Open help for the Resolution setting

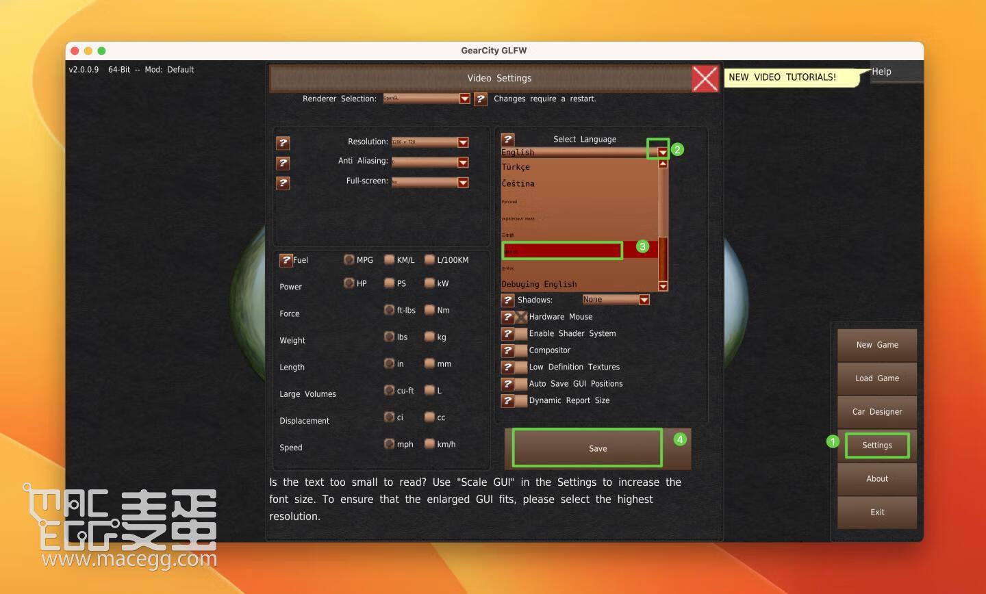pyautogui.click(x=283, y=142)
